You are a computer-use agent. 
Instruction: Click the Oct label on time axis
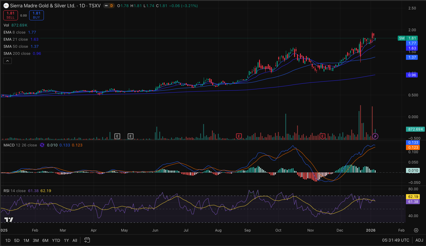click(278, 230)
